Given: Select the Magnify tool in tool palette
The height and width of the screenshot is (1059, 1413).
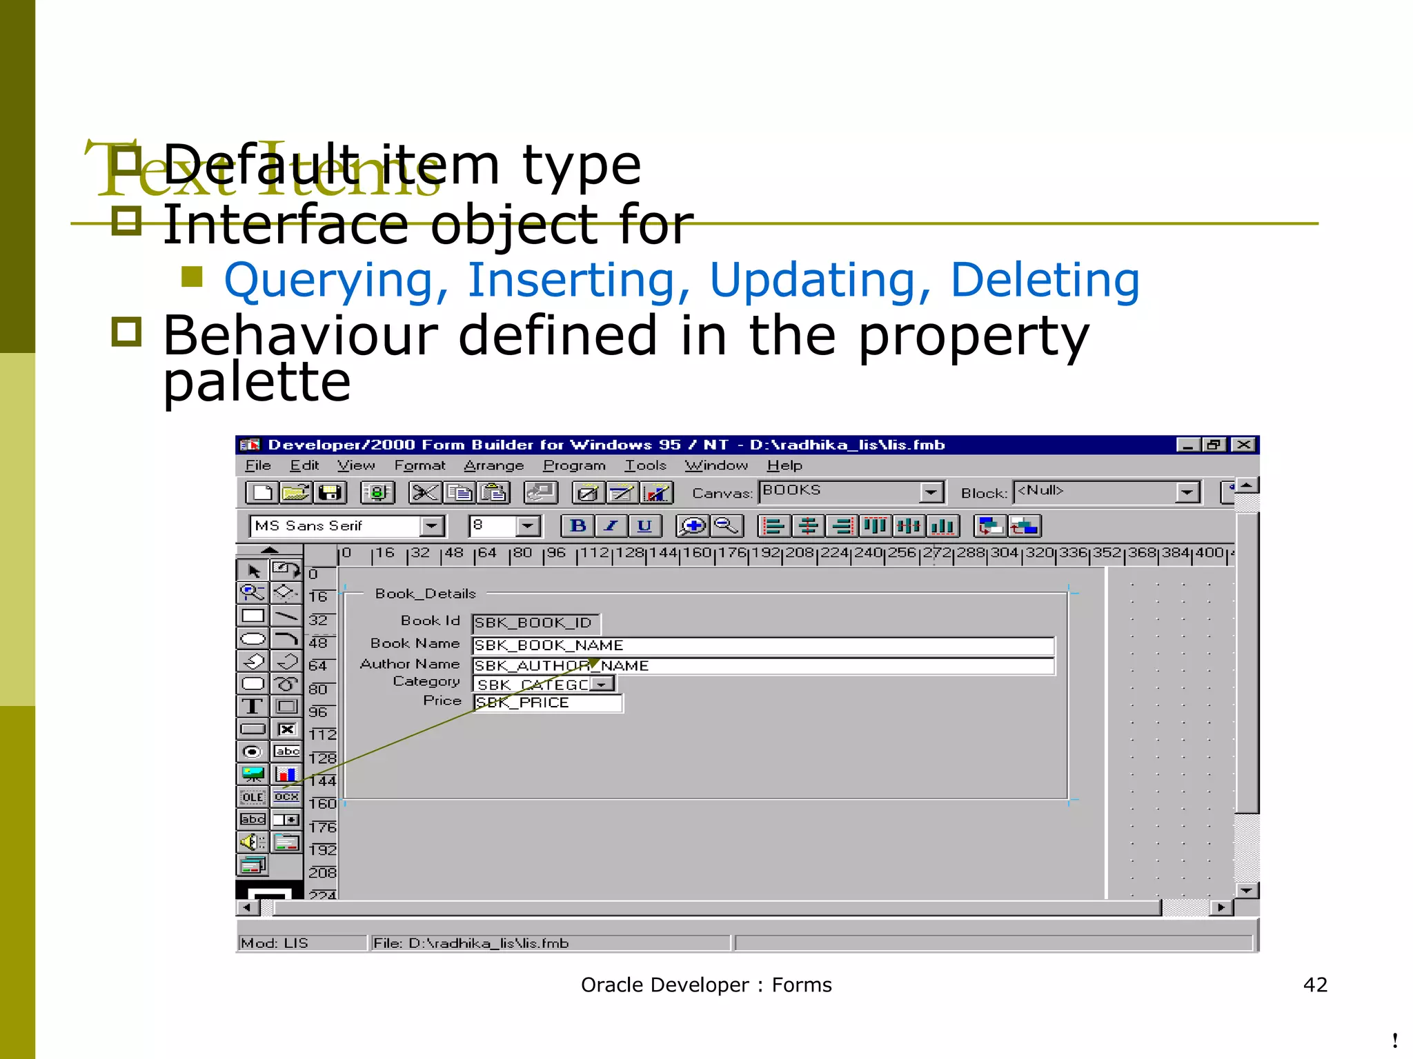Looking at the screenshot, I should click(253, 593).
